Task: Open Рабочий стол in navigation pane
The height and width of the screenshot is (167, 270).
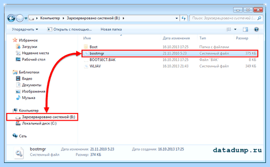Action: click(x=34, y=59)
